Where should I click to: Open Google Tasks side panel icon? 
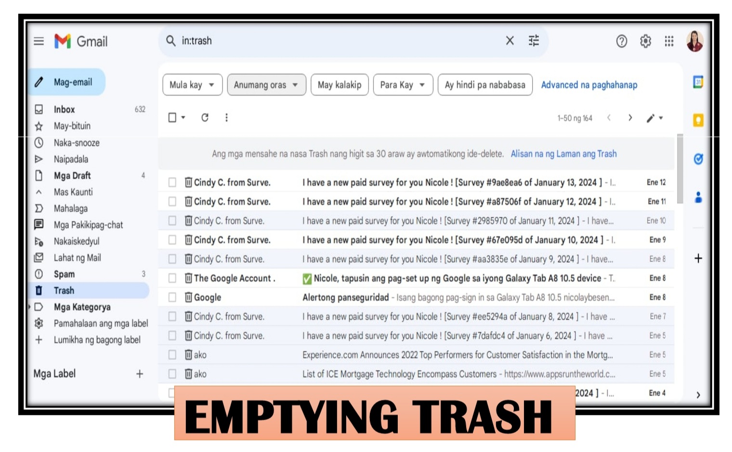698,159
